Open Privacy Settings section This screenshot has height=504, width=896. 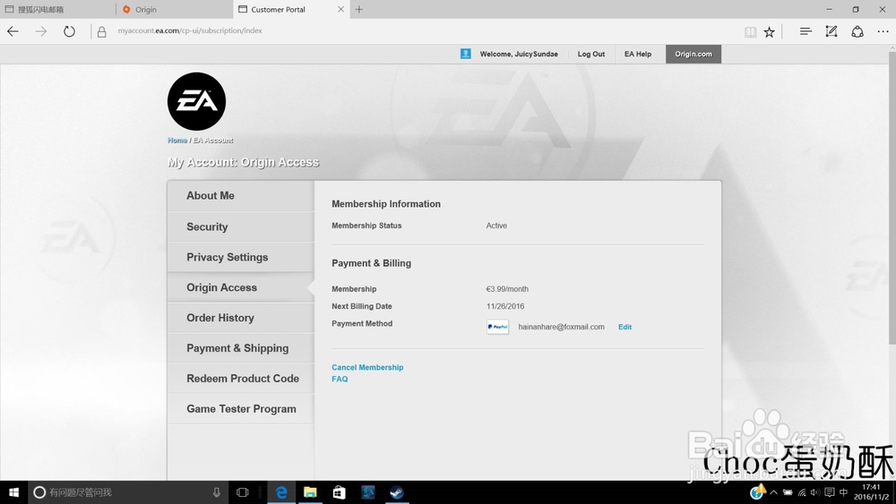coord(240,257)
